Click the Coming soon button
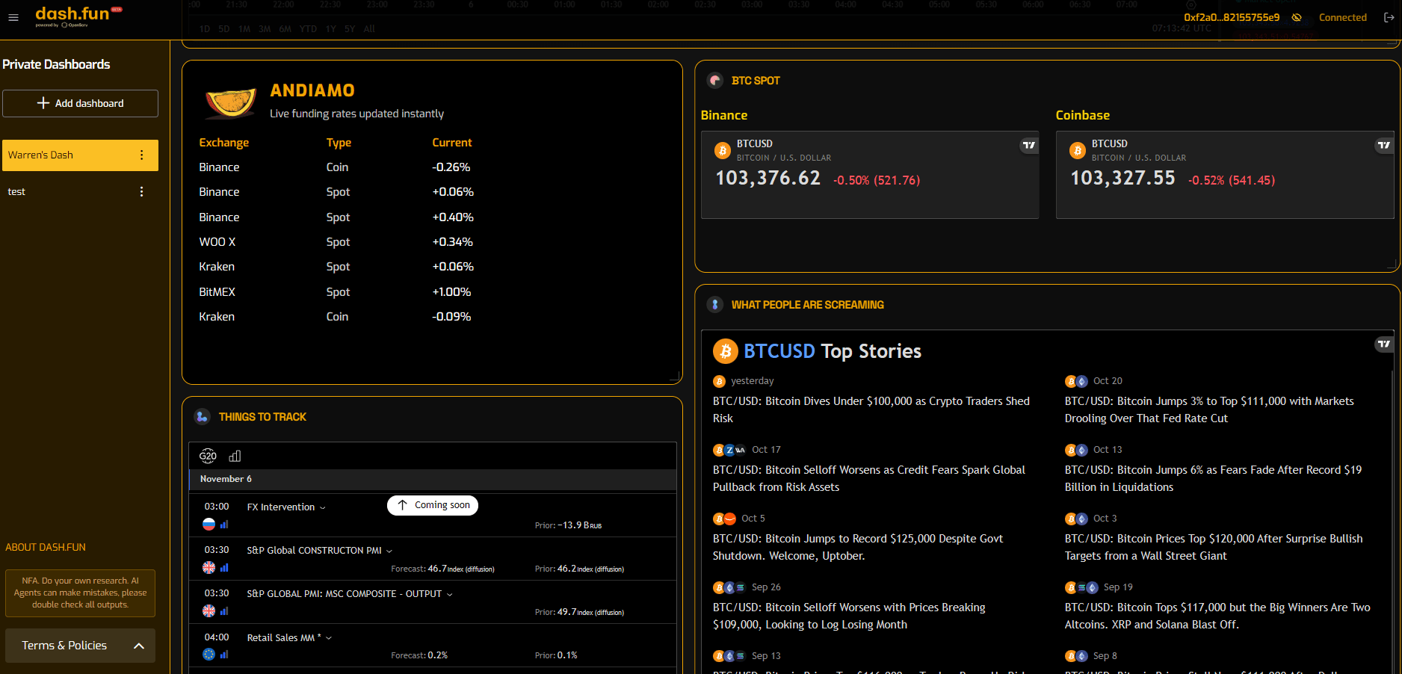1402x674 pixels. click(x=433, y=505)
